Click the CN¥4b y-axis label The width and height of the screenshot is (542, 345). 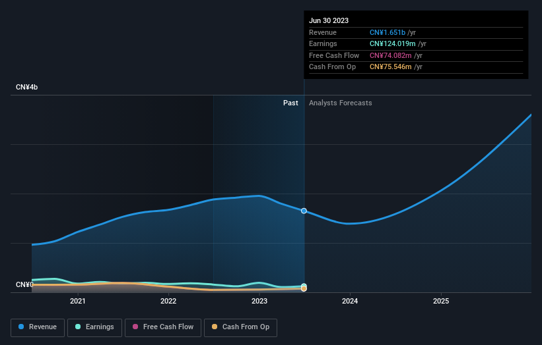coord(26,87)
